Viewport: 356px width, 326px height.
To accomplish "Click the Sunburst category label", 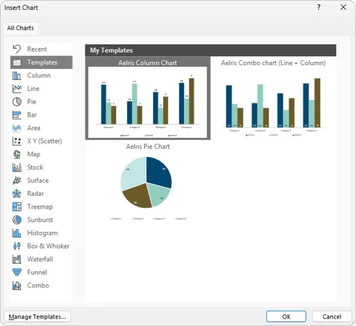I will click(x=40, y=220).
